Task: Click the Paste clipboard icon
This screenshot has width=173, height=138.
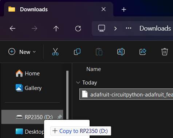Action: click(x=99, y=52)
